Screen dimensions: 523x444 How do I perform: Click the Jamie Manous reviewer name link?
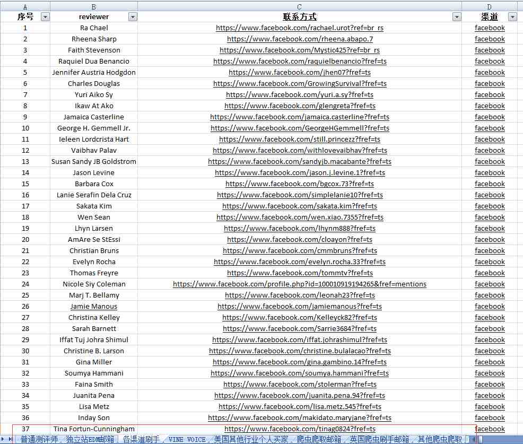point(94,306)
